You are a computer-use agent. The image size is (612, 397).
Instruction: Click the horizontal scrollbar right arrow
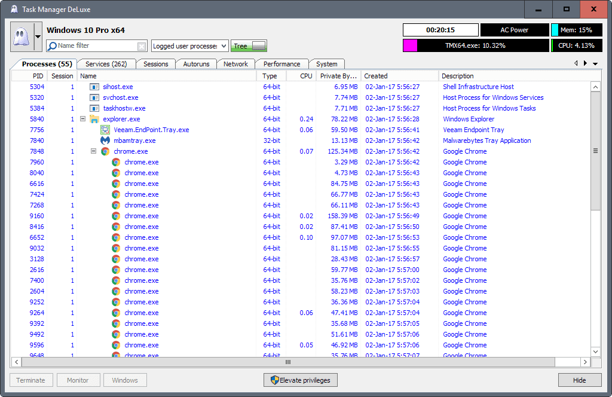(x=585, y=362)
